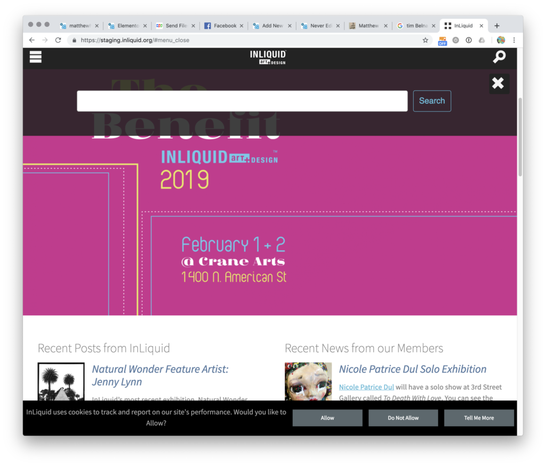
Task: Click the browser forward arrow
Action: pyautogui.click(x=45, y=40)
